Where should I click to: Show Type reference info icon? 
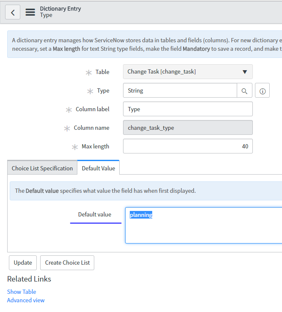(x=262, y=91)
